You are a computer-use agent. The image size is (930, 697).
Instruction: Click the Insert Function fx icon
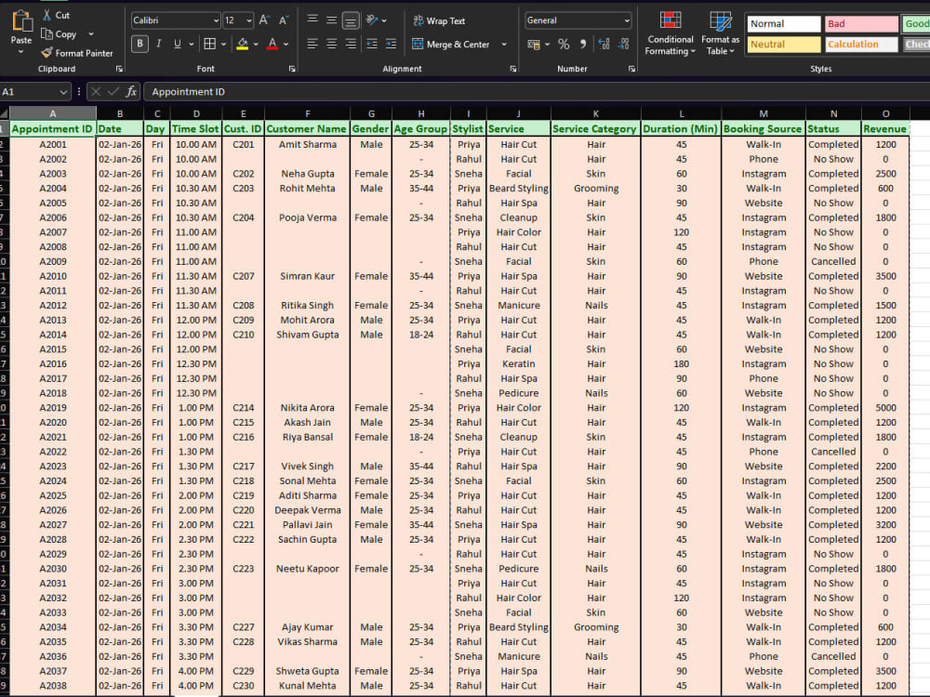[131, 92]
